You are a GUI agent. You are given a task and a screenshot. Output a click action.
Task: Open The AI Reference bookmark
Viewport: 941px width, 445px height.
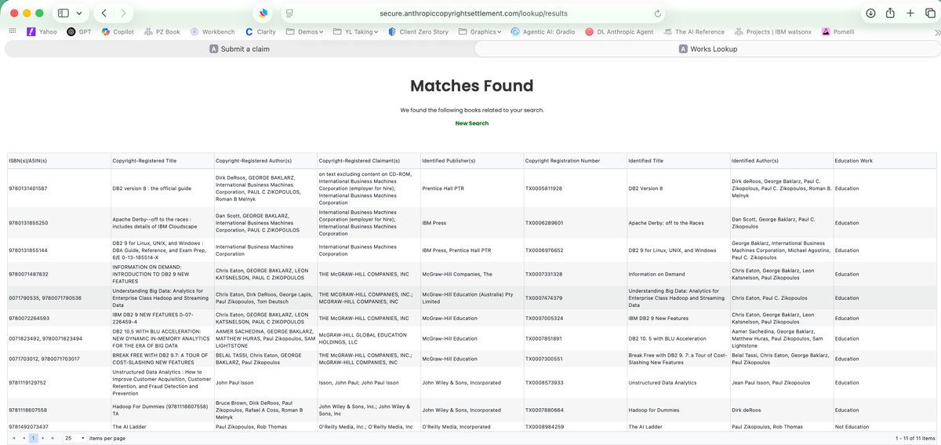click(693, 32)
